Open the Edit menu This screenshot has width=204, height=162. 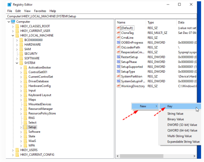click(18, 11)
